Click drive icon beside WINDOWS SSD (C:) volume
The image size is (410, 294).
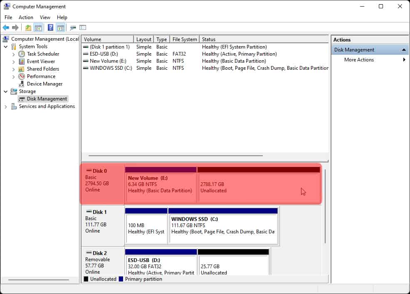click(x=86, y=68)
